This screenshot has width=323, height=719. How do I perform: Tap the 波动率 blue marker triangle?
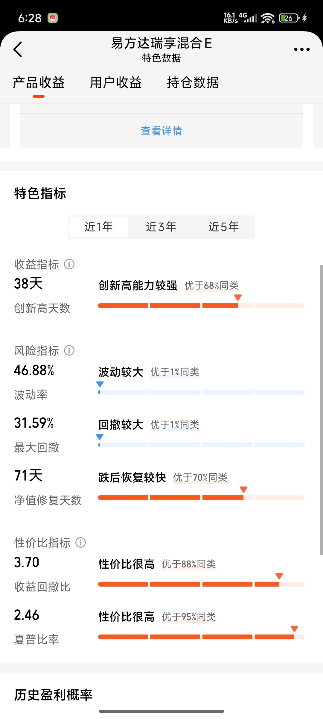100,384
